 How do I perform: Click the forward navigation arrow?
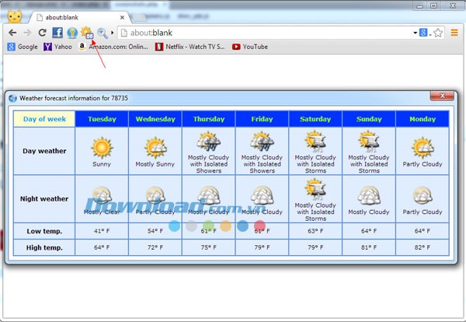[27, 33]
